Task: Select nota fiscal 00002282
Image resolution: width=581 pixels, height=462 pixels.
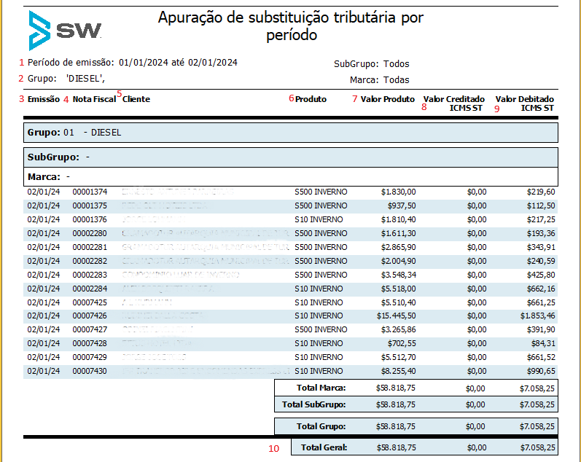Action: 90,261
